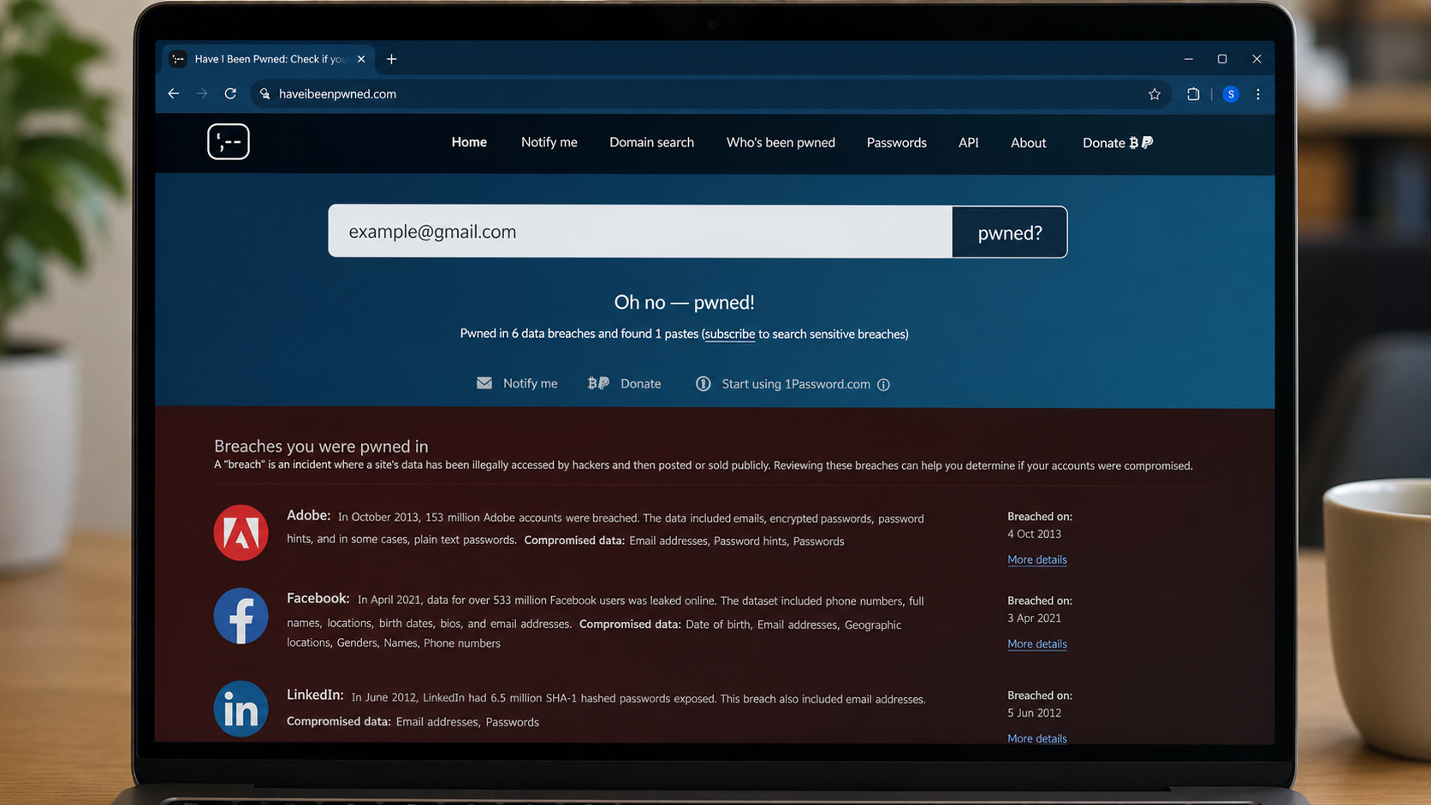Image resolution: width=1431 pixels, height=805 pixels.
Task: Click the email address search field
Action: pos(640,231)
